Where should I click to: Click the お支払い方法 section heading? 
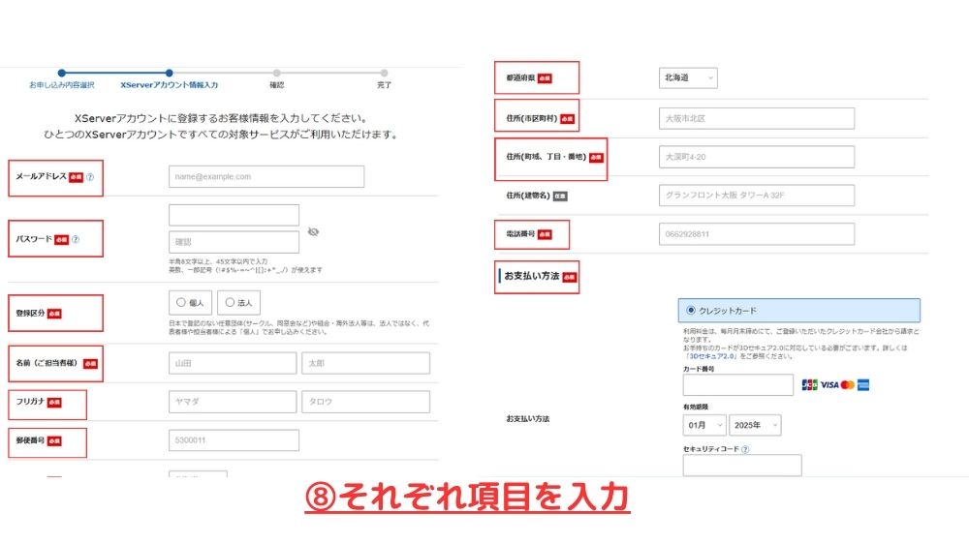531,276
